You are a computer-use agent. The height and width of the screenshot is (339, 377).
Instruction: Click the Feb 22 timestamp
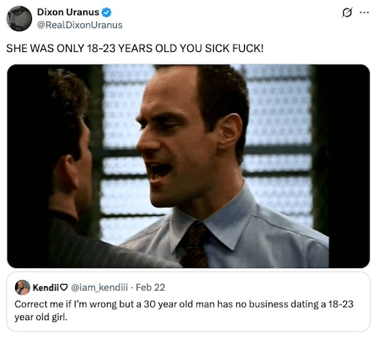click(150, 288)
